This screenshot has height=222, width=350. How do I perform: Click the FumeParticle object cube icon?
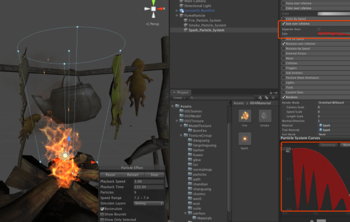182,16
